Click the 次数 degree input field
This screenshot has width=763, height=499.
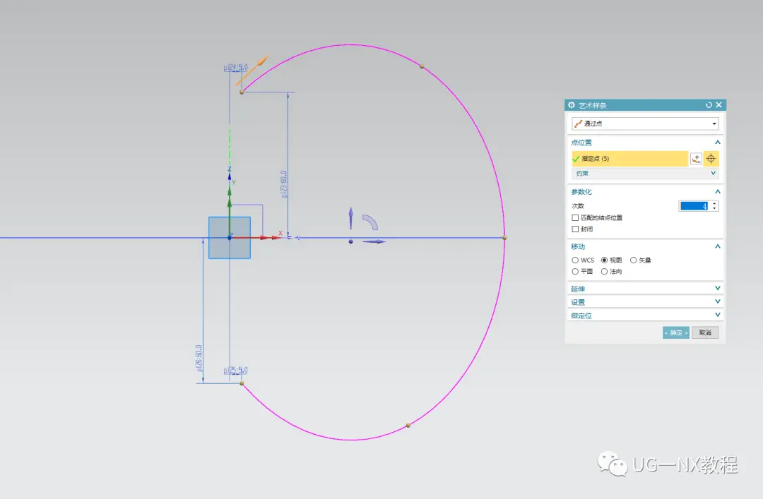pos(694,206)
